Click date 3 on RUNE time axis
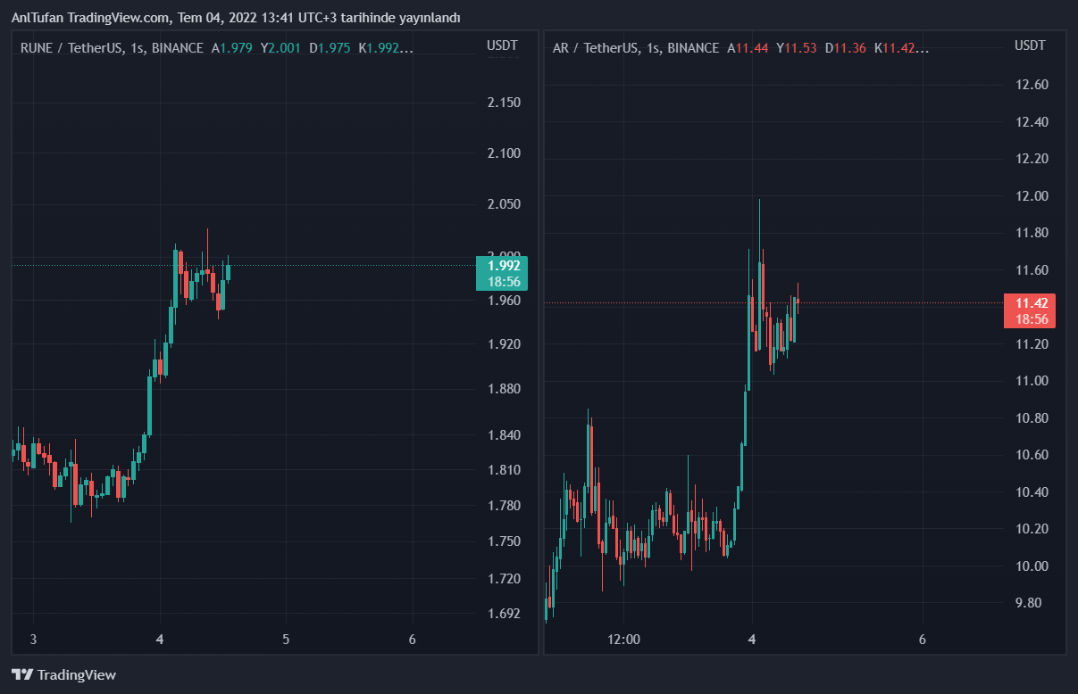 (x=33, y=640)
